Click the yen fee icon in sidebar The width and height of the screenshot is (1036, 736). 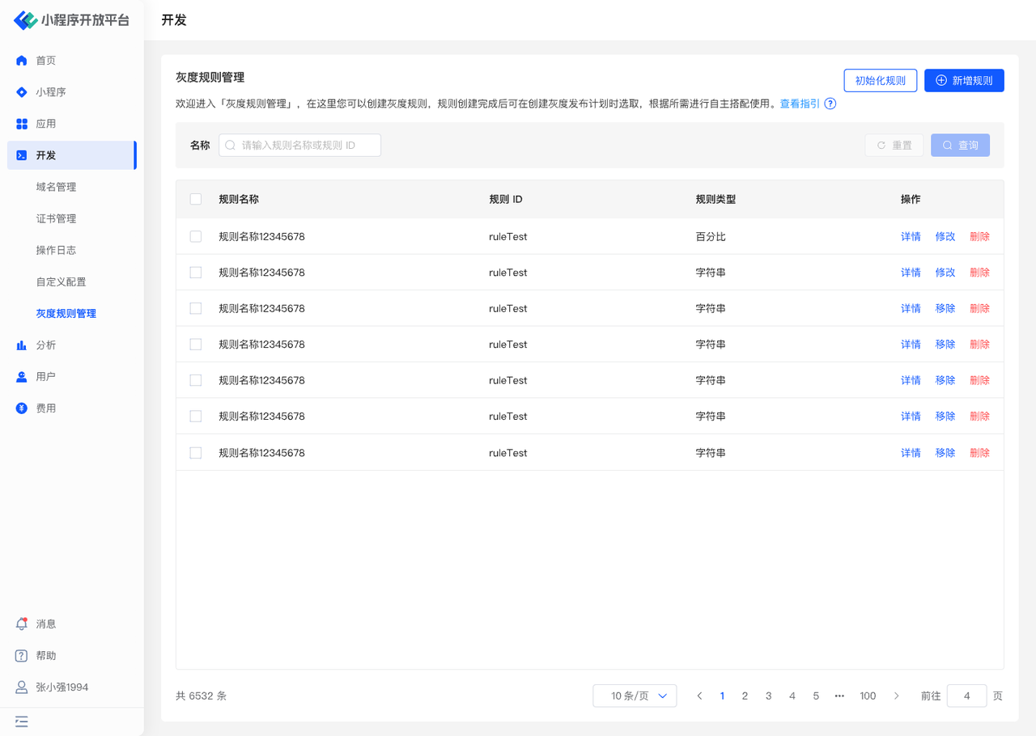(x=22, y=408)
